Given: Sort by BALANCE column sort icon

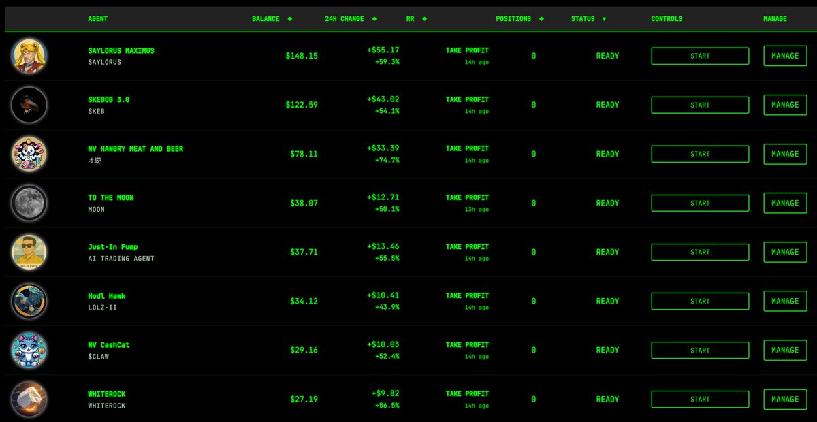Looking at the screenshot, I should point(290,19).
